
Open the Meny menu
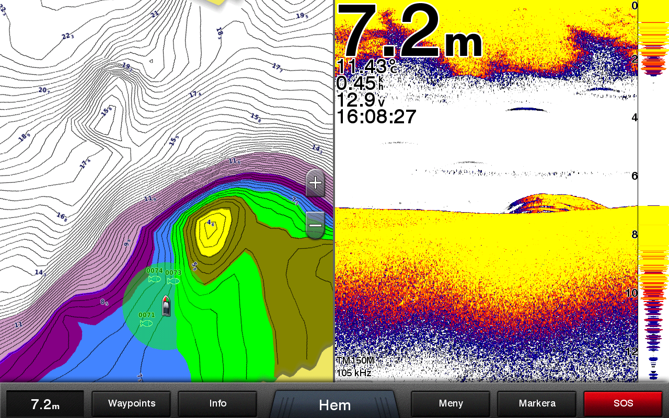[451, 403]
